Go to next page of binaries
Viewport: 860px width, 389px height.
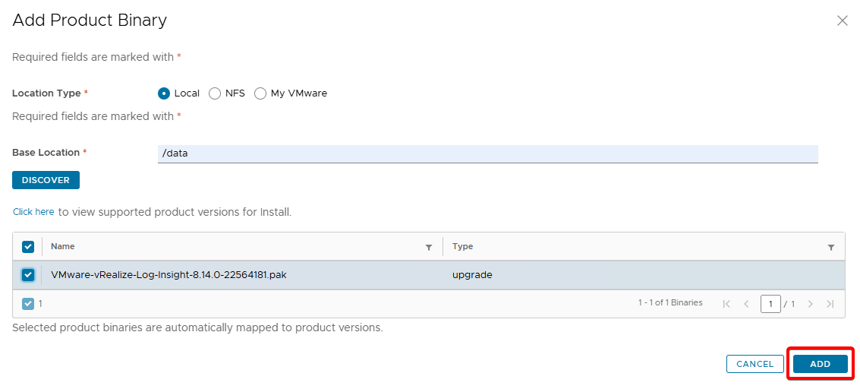click(x=810, y=304)
